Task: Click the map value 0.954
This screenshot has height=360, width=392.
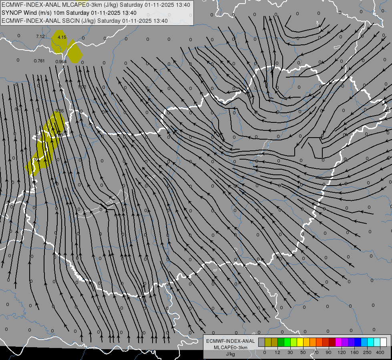Action: [61, 62]
